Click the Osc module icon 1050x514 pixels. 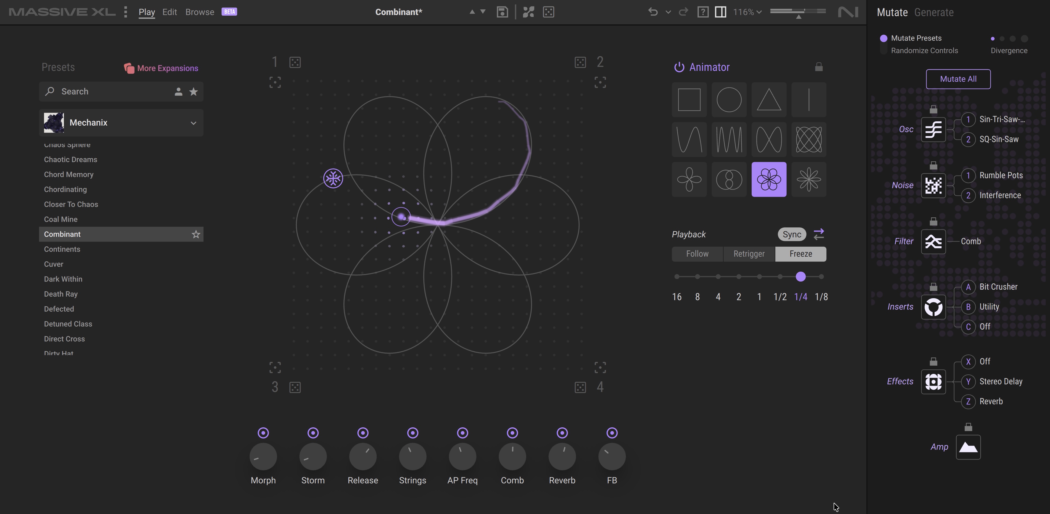[x=933, y=130]
